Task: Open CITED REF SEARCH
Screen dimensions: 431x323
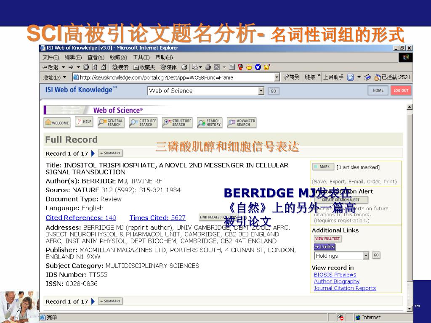Action: pos(143,123)
